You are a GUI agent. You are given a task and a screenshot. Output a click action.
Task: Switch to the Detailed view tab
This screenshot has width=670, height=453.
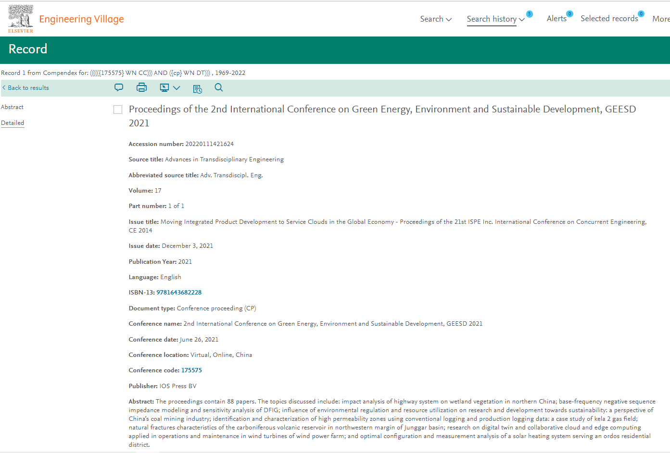pyautogui.click(x=13, y=123)
